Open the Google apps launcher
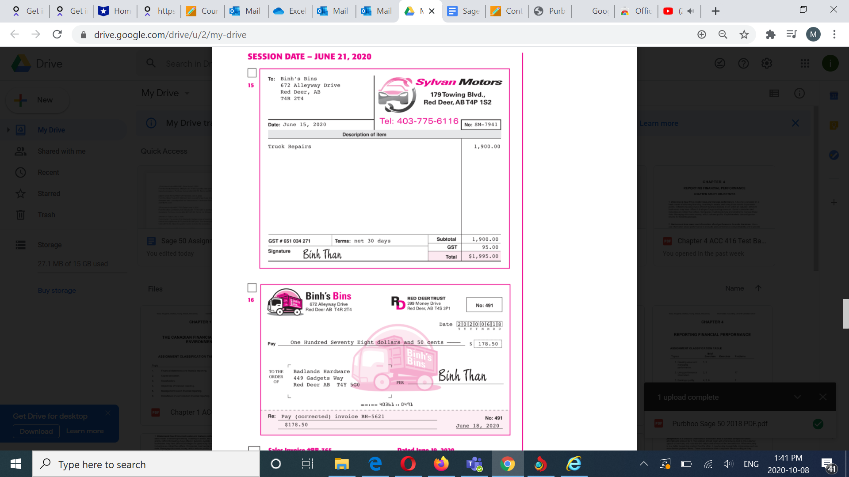The height and width of the screenshot is (477, 849). (804, 63)
